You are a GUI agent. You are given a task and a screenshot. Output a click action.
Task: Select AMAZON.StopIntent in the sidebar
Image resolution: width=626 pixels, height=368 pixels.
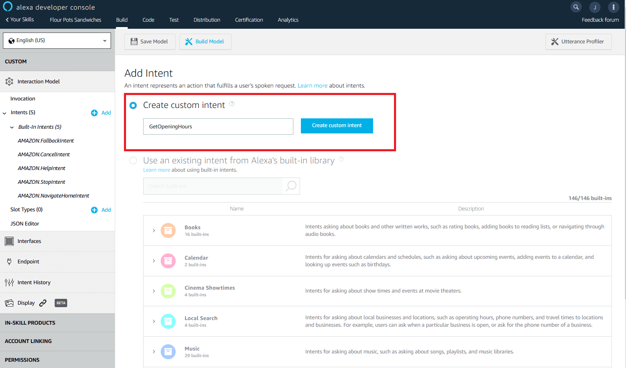42,182
